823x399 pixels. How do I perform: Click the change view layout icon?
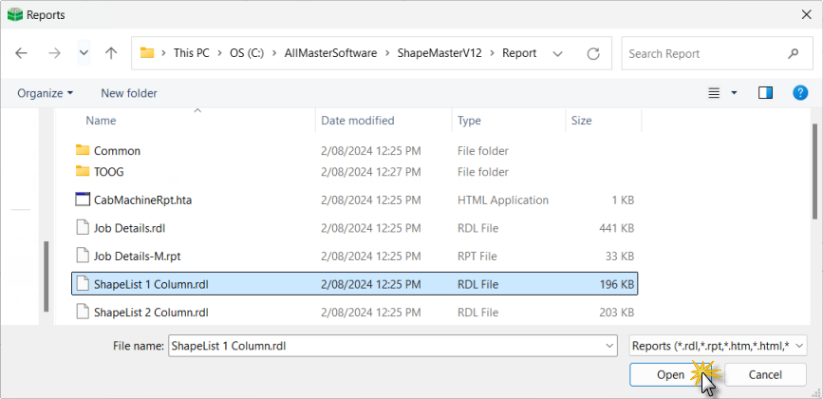[715, 92]
